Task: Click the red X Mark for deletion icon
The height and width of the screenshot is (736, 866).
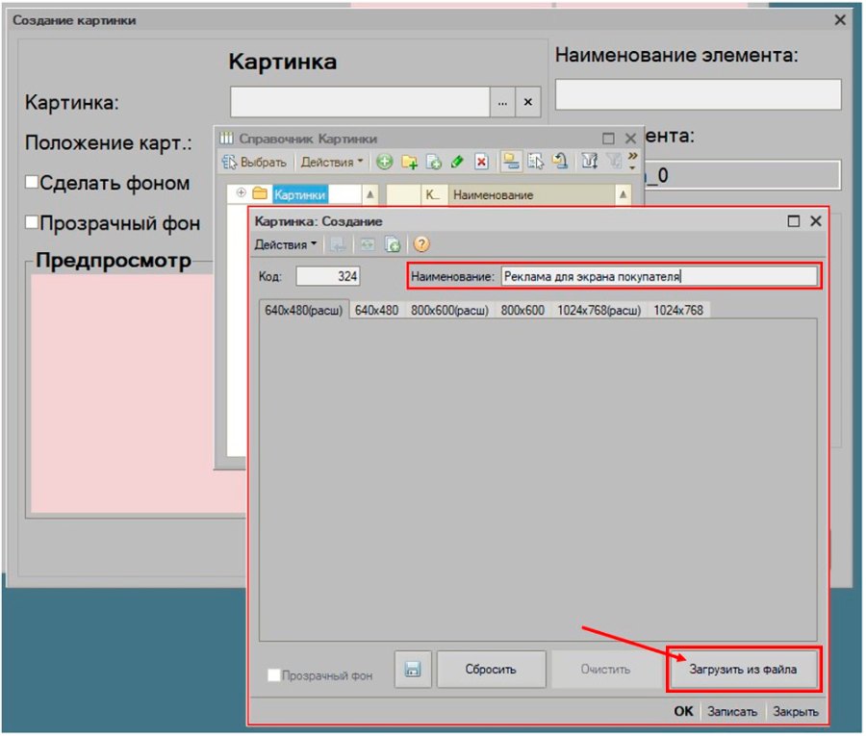Action: [482, 162]
